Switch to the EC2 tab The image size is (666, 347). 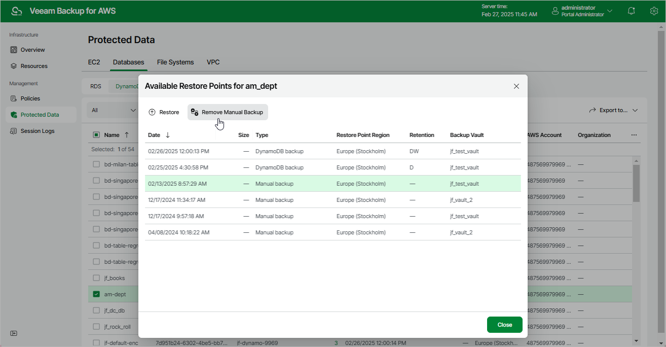pyautogui.click(x=94, y=62)
